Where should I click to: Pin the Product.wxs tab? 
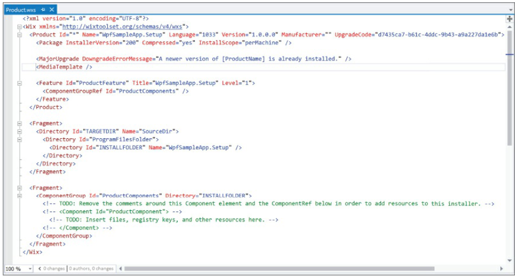point(43,10)
